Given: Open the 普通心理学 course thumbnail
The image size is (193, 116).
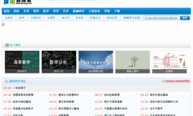Looking at the screenshot, I should click(x=133, y=62).
